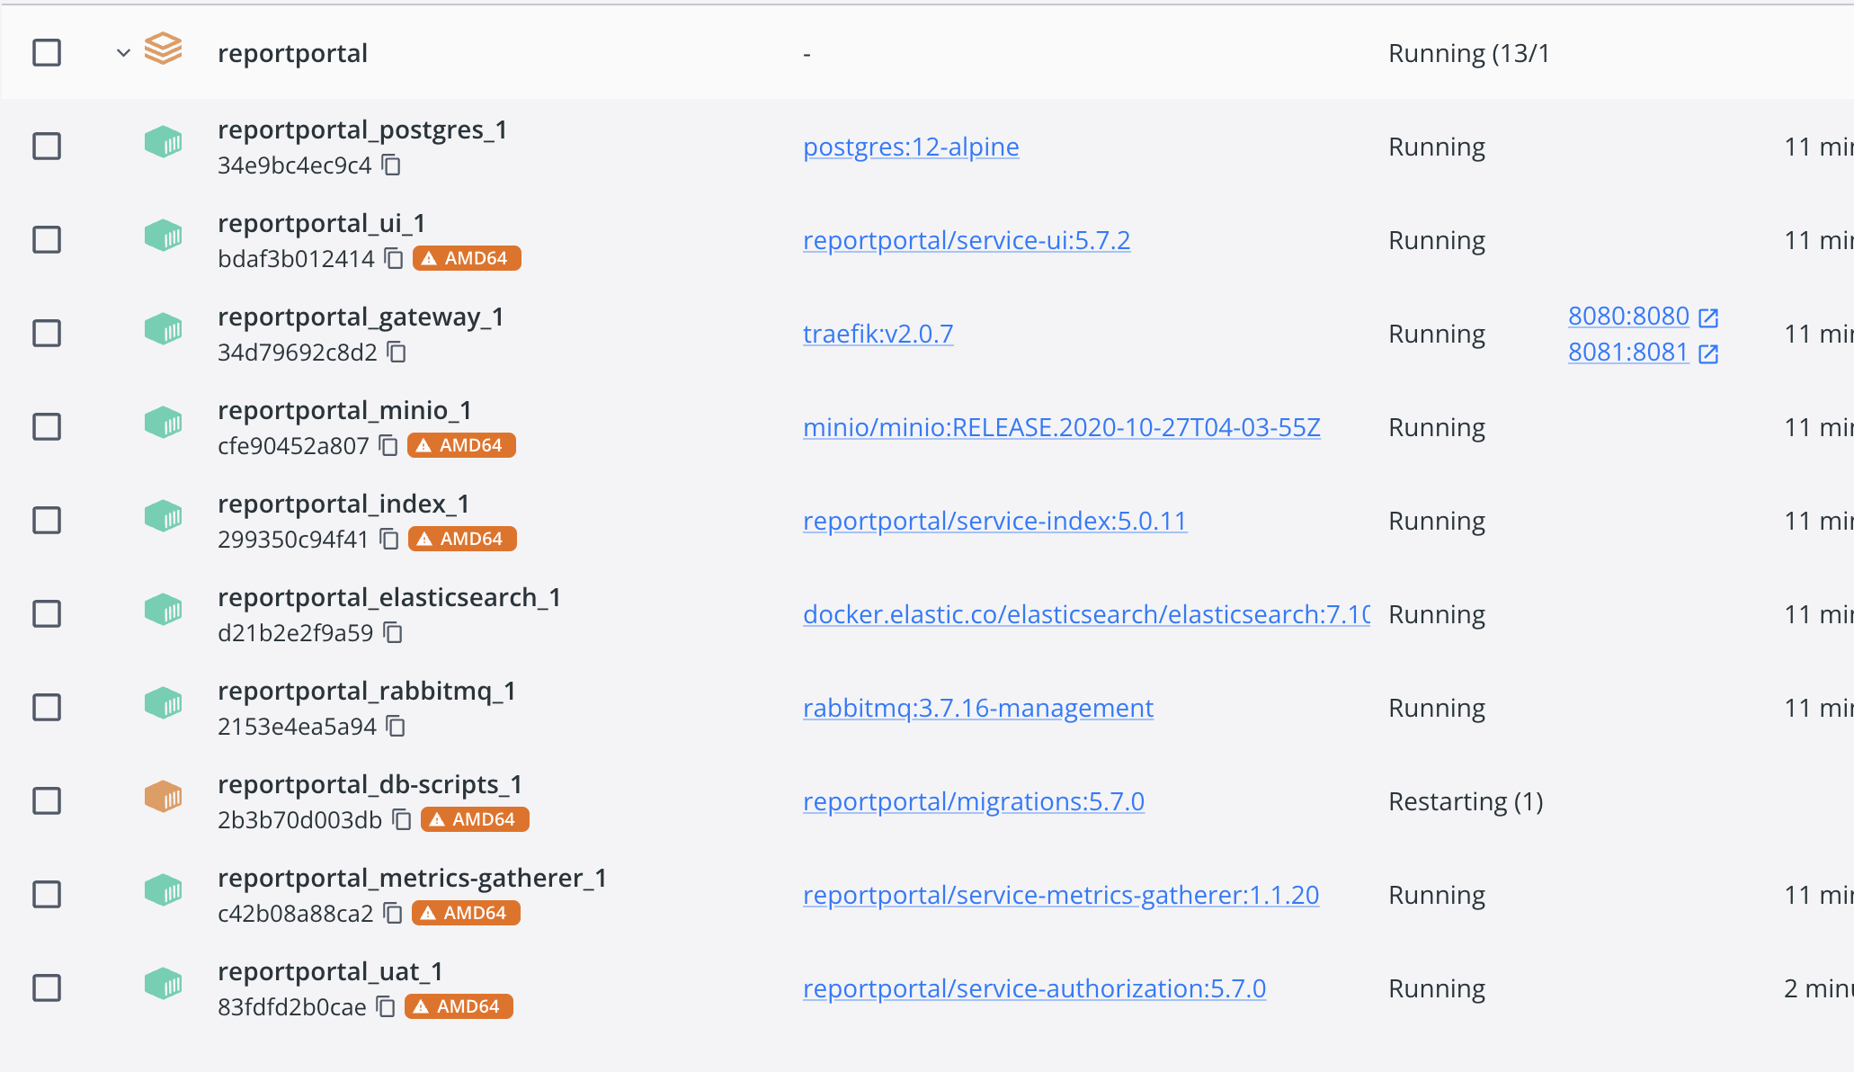
Task: Copy the container ID of reportportal_gateway_1
Action: pos(395,353)
